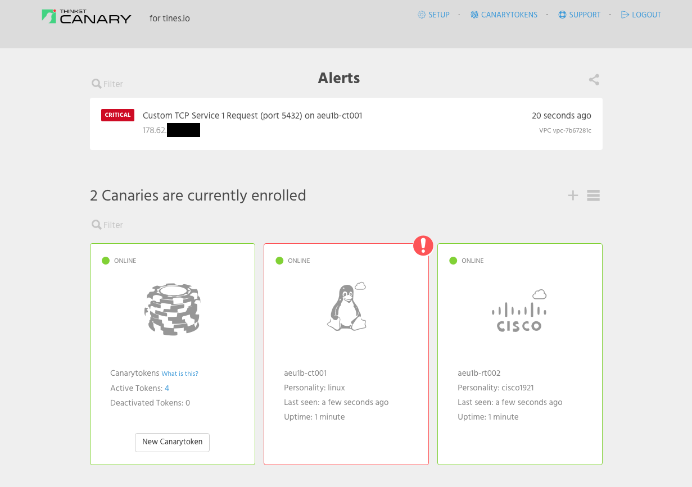Open the Support page
This screenshot has height=487, width=692.
click(x=580, y=15)
